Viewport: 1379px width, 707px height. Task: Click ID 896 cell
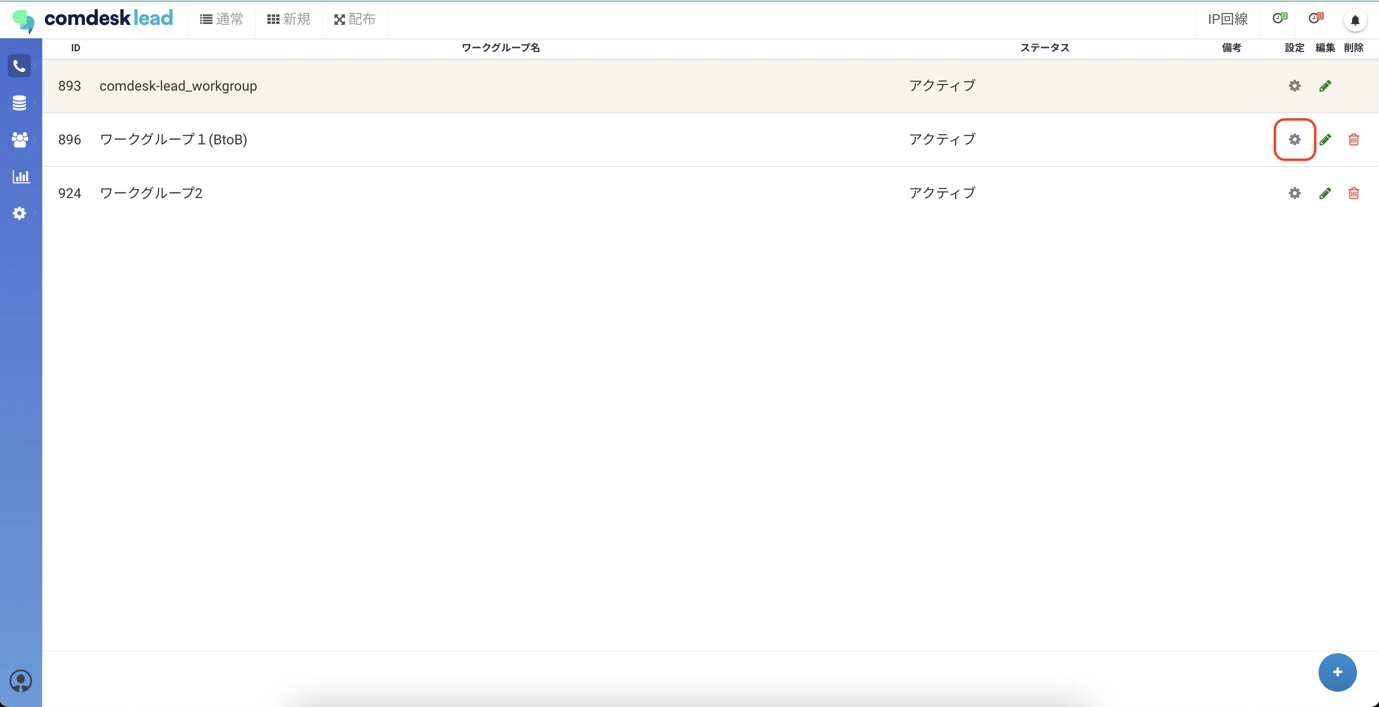pyautogui.click(x=70, y=139)
